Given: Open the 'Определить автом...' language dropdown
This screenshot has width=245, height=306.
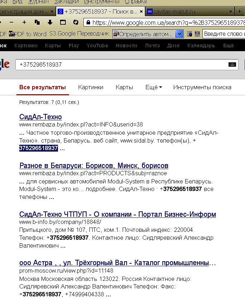Looking at the screenshot, I should [x=148, y=34].
